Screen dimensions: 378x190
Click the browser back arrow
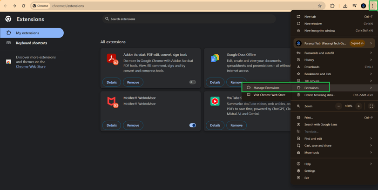coord(6,6)
